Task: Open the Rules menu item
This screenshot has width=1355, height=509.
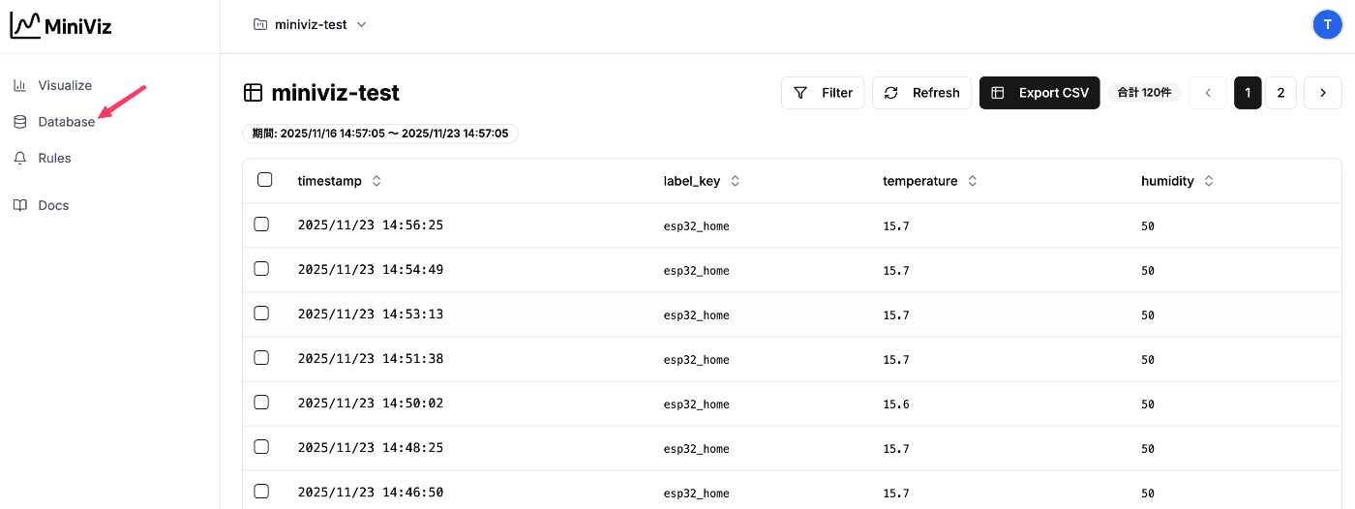Action: coord(54,158)
